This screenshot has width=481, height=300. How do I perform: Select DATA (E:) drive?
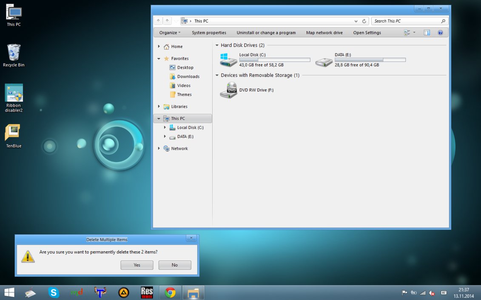pos(361,60)
